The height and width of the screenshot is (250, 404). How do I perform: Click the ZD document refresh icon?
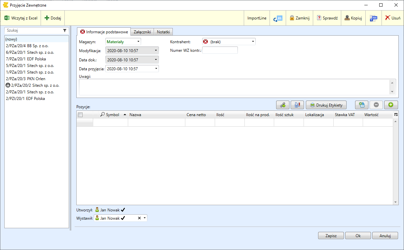(x=277, y=18)
